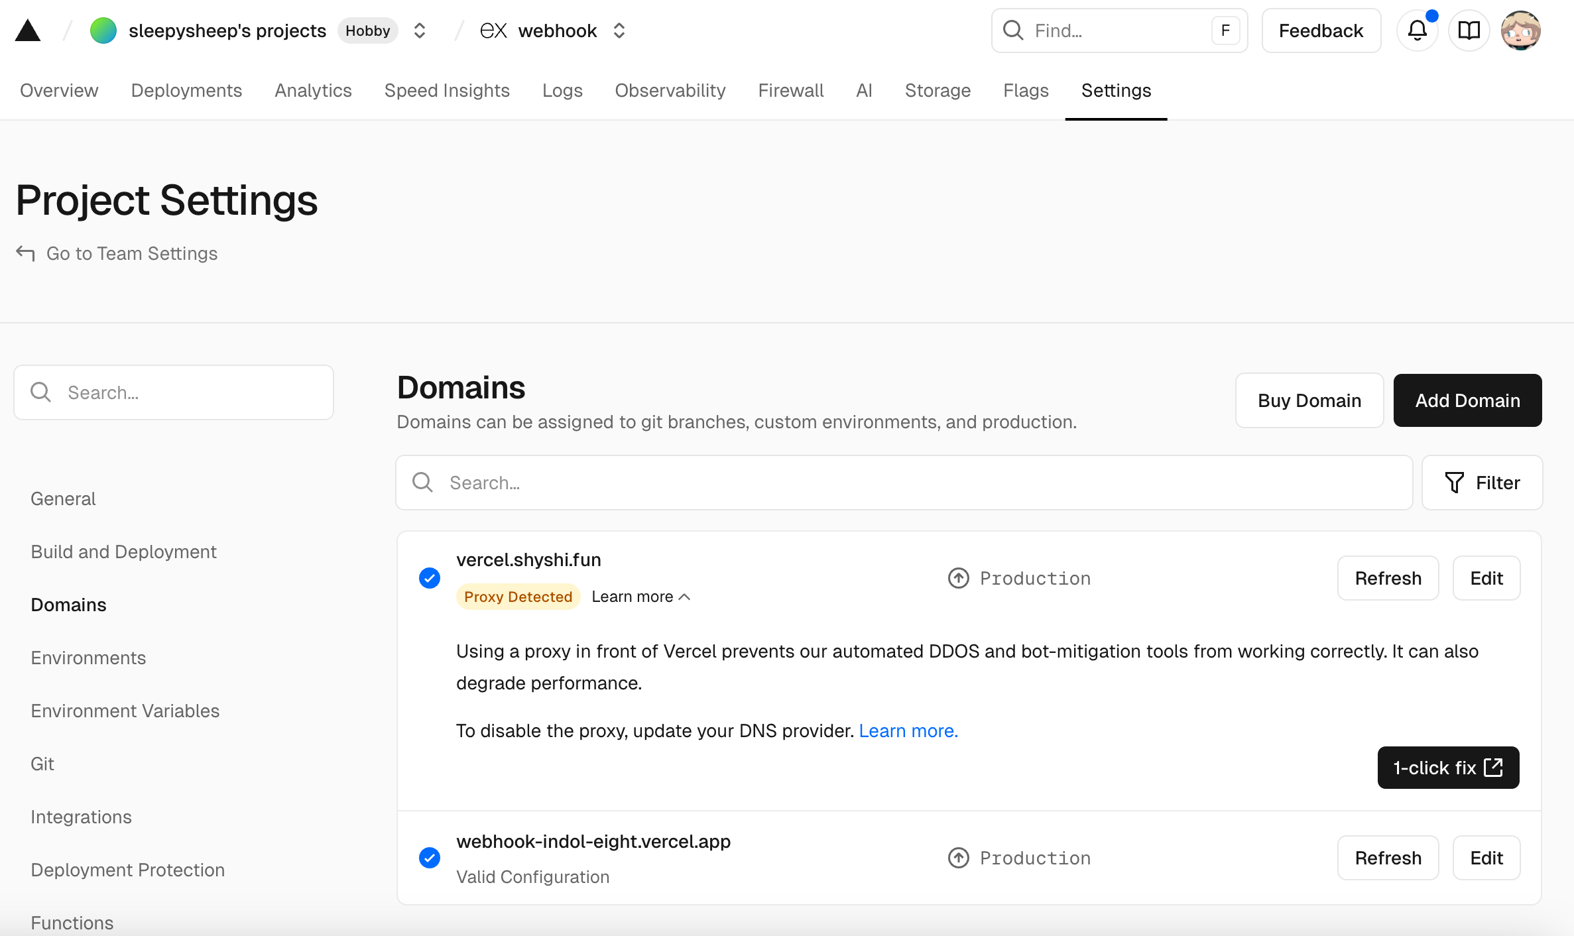Click Refresh for vercel.shyshi.fun
The width and height of the screenshot is (1574, 936).
coord(1388,578)
